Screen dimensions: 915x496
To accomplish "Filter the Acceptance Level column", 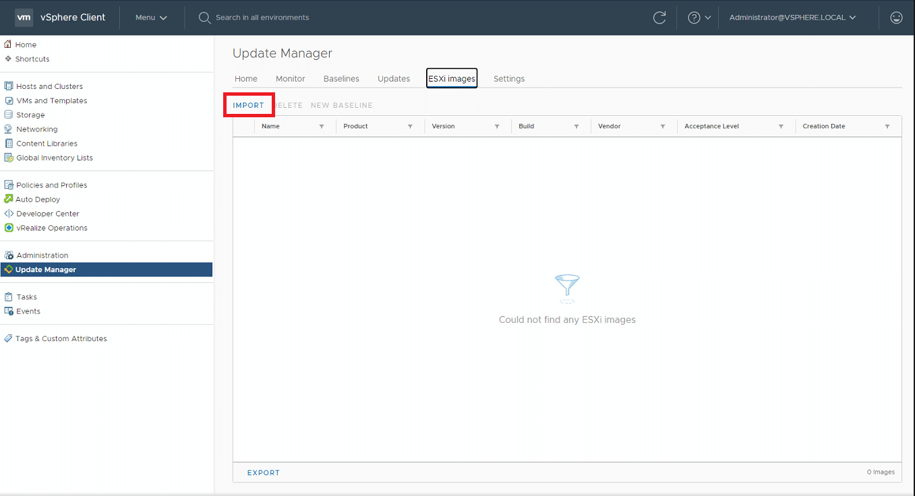I will 781,127.
